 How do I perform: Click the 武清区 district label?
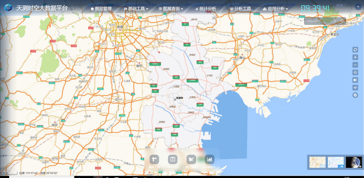pos(166,69)
